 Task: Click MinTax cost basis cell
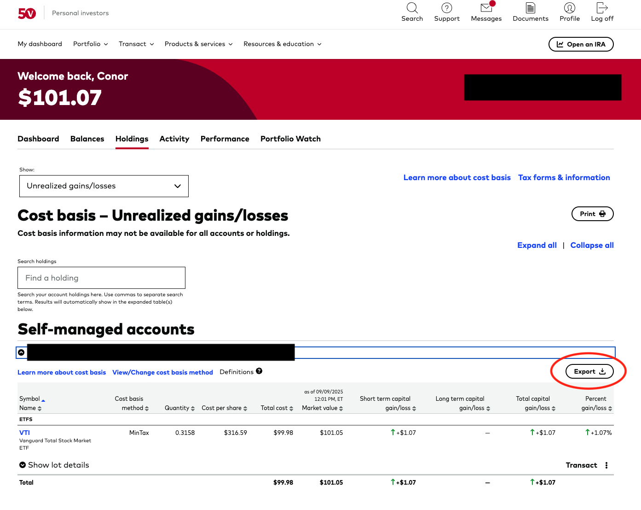139,433
